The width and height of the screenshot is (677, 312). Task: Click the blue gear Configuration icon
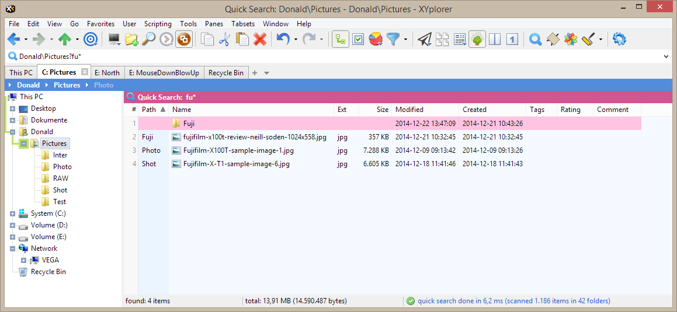619,40
